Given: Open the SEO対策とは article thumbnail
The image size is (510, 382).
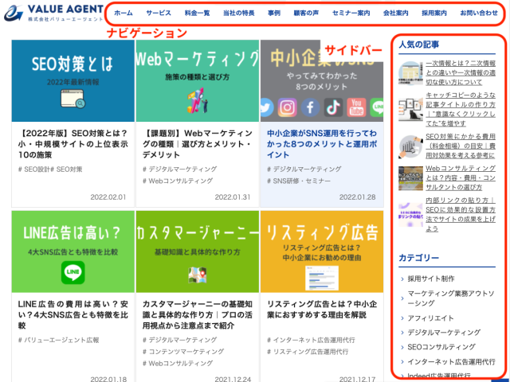Looking at the screenshot, I should point(73,81).
